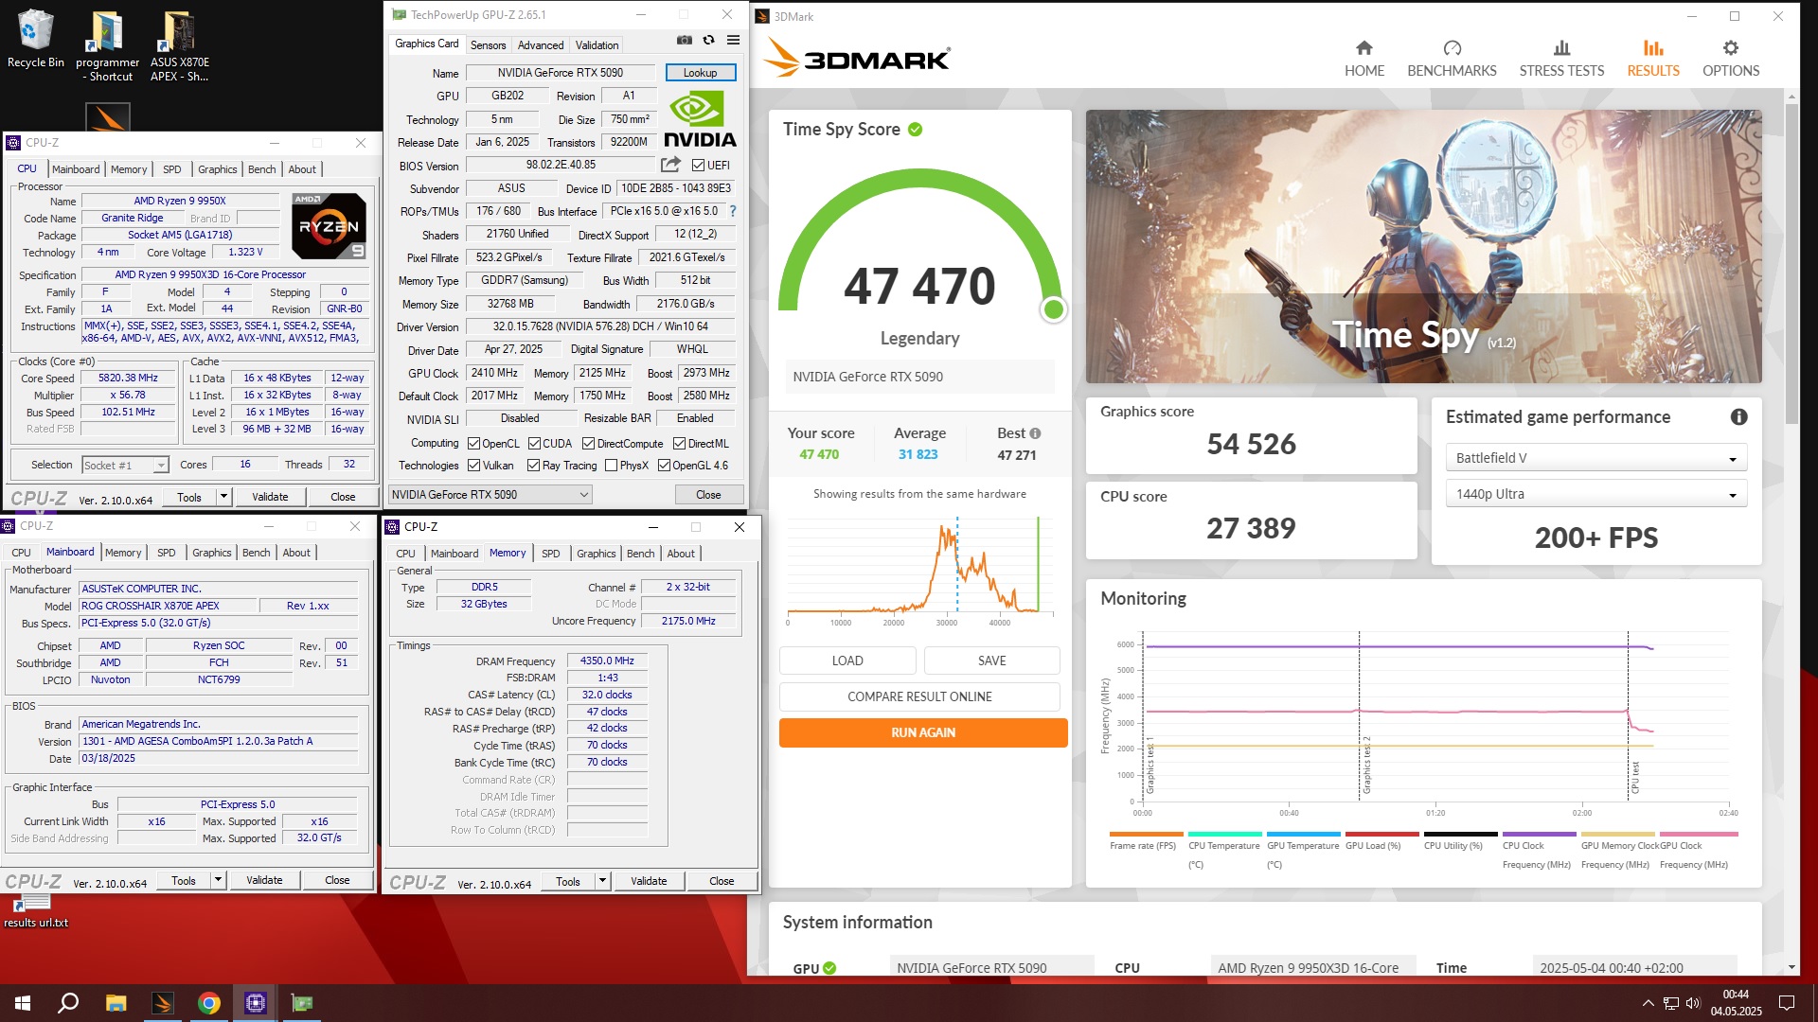Open GPU-Z hamburger menu
Viewport: 1818px width, 1022px height.
(733, 40)
